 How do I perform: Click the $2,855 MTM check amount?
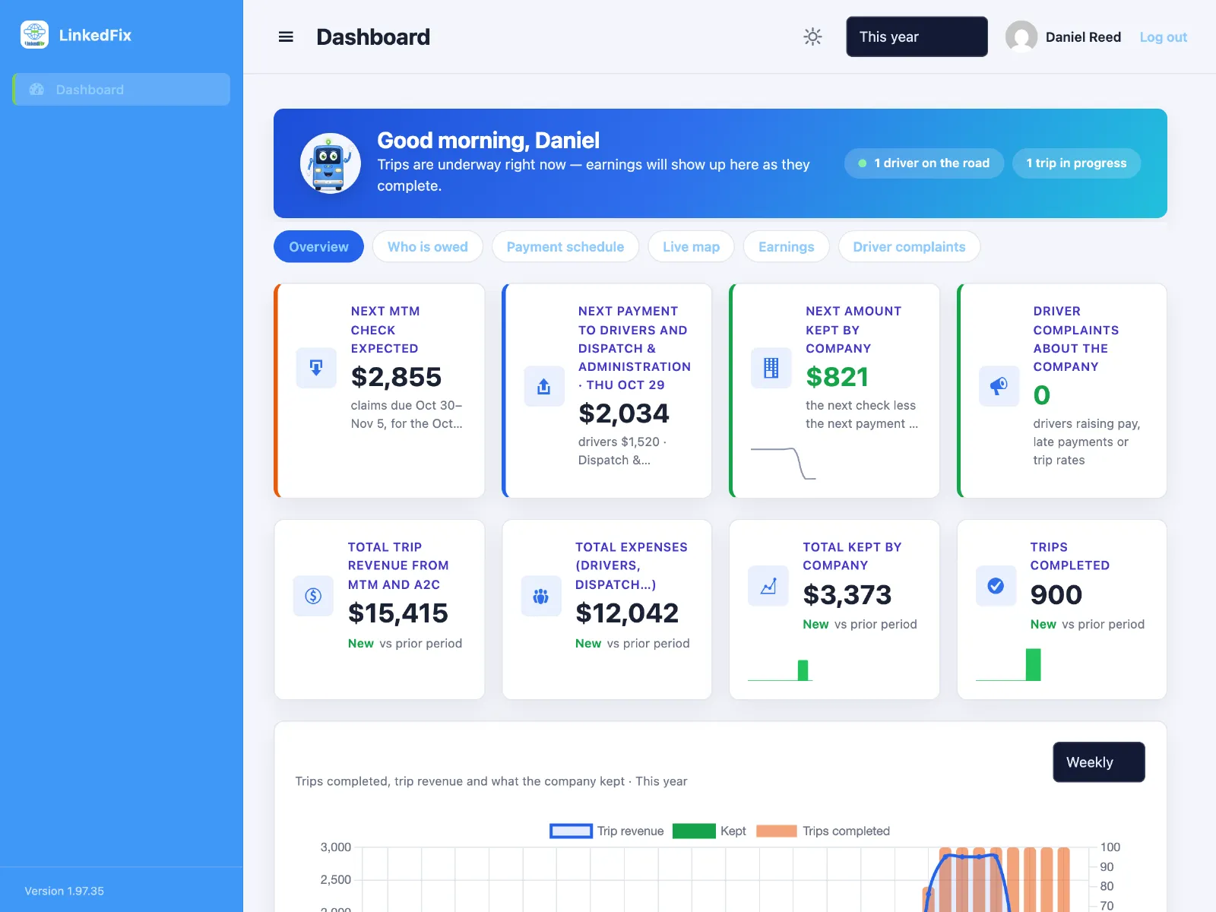pos(396,377)
